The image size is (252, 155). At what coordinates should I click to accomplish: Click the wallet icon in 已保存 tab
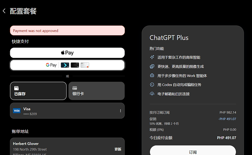click(16, 88)
